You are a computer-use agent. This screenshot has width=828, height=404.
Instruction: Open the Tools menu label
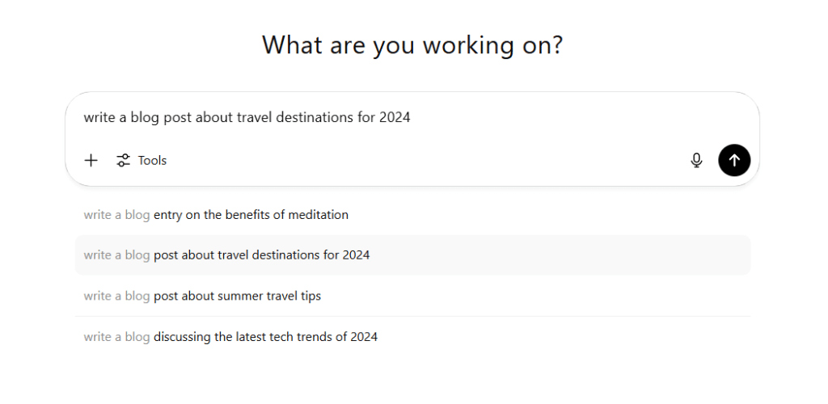(x=152, y=160)
